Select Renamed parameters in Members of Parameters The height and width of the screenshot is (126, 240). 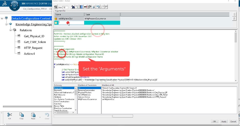86,90
